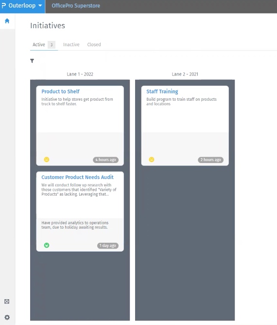Open Customer Product Needs Audit link
The image size is (277, 325).
[x=77, y=177]
